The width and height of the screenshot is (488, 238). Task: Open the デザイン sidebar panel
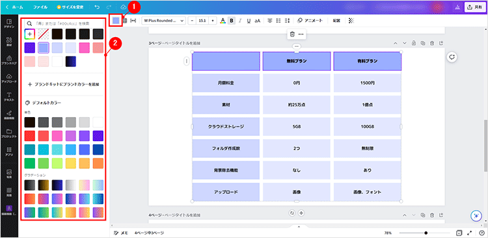click(9, 23)
